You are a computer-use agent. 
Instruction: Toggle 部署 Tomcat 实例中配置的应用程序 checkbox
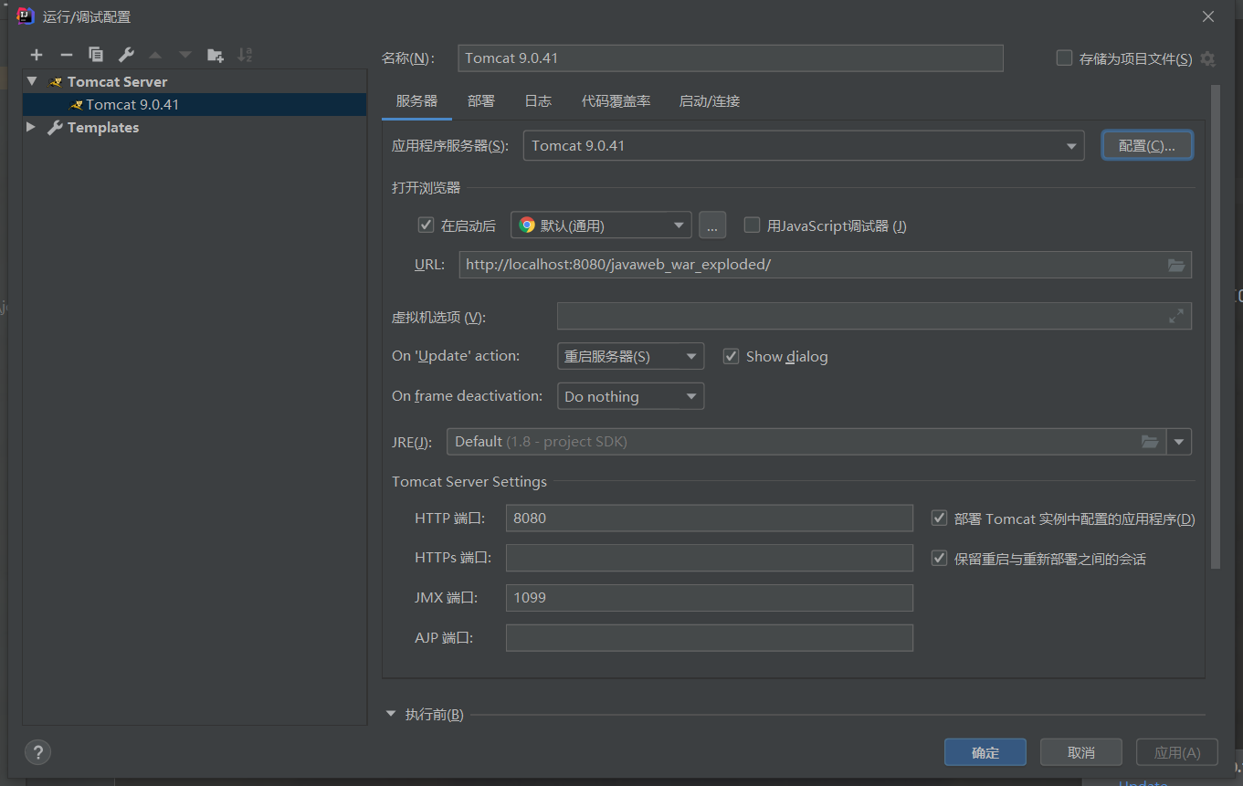[939, 518]
